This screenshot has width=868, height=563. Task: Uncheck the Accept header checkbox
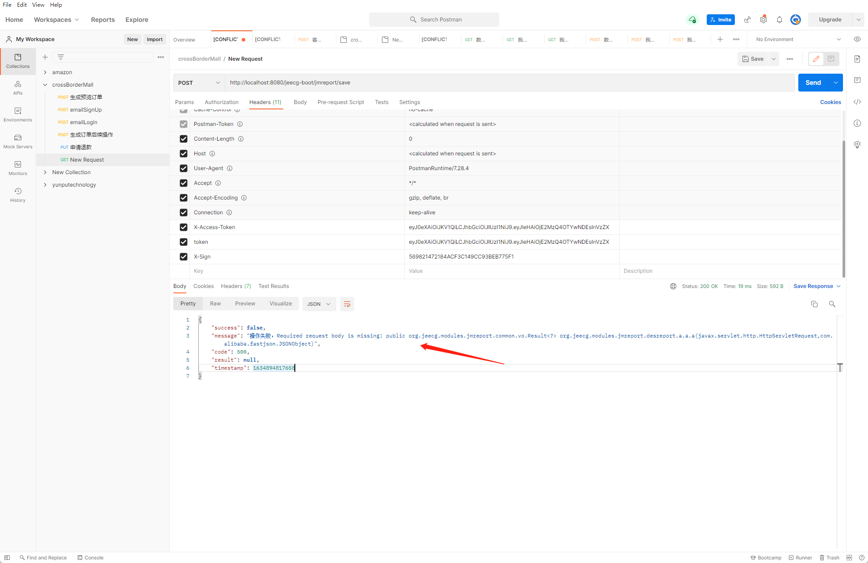(x=184, y=183)
